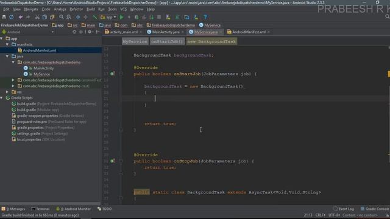The image size is (390, 219).
Task: Collapse the java folder node
Action: point(7,57)
